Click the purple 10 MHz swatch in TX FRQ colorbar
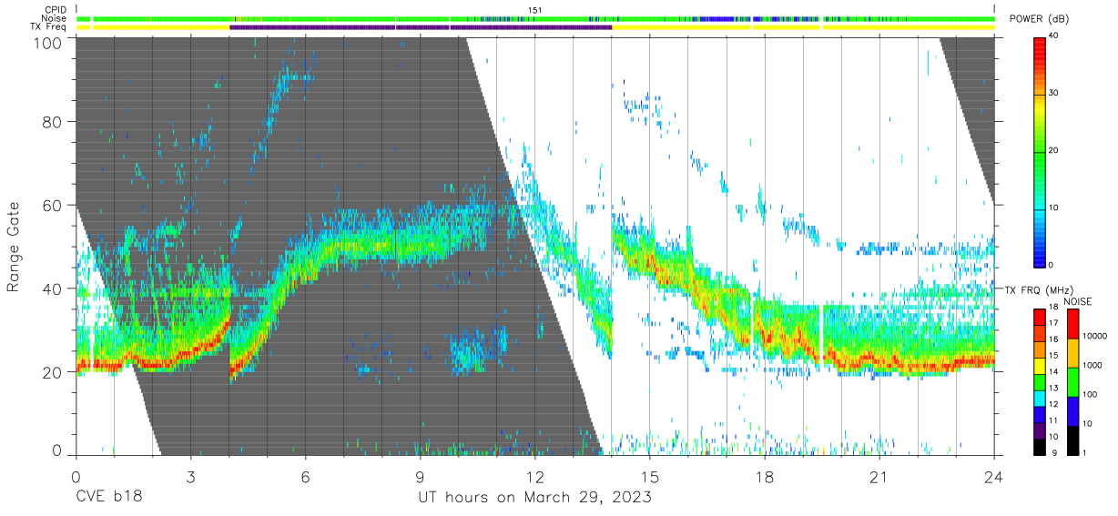The image size is (1118, 516). coord(1040,430)
